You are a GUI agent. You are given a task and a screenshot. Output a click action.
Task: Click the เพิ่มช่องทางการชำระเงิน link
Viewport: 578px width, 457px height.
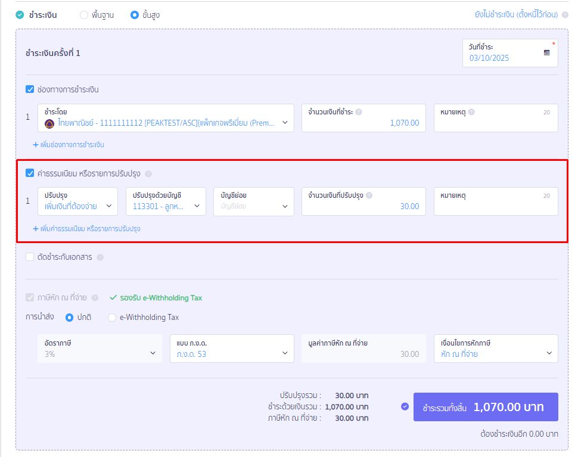69,145
